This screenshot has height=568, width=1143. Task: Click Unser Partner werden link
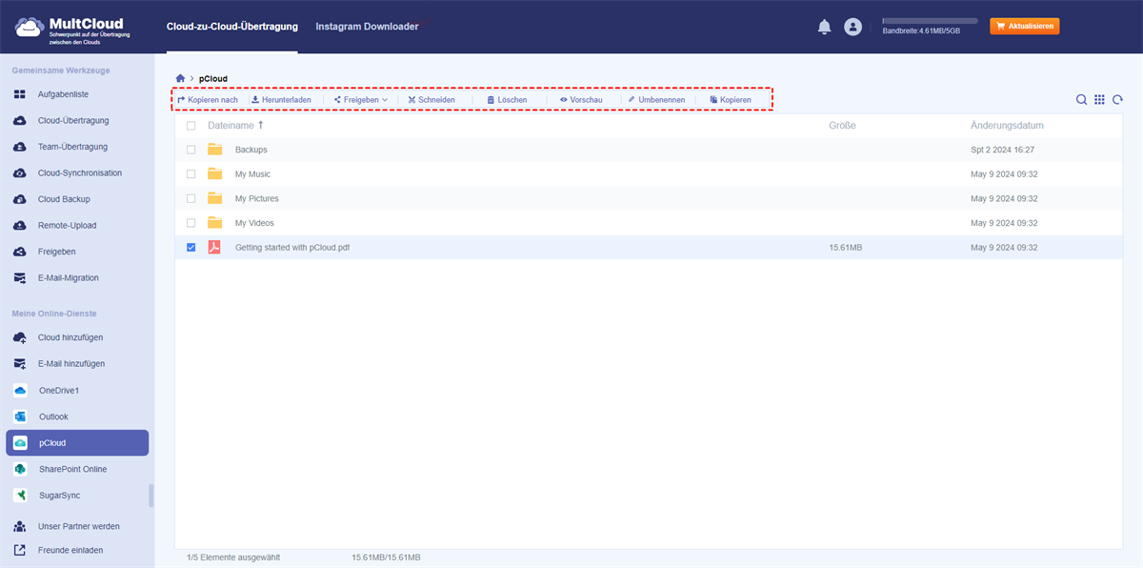tap(77, 526)
